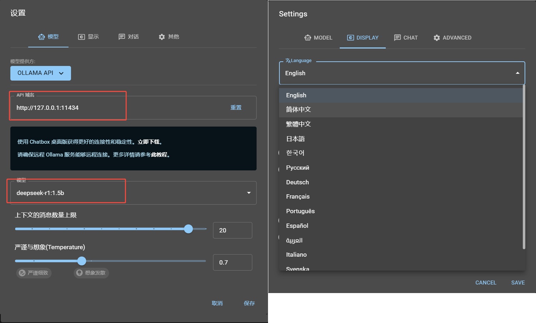Click the monitor icon on the DISPLAY tab
The height and width of the screenshot is (323, 536).
pyautogui.click(x=351, y=37)
